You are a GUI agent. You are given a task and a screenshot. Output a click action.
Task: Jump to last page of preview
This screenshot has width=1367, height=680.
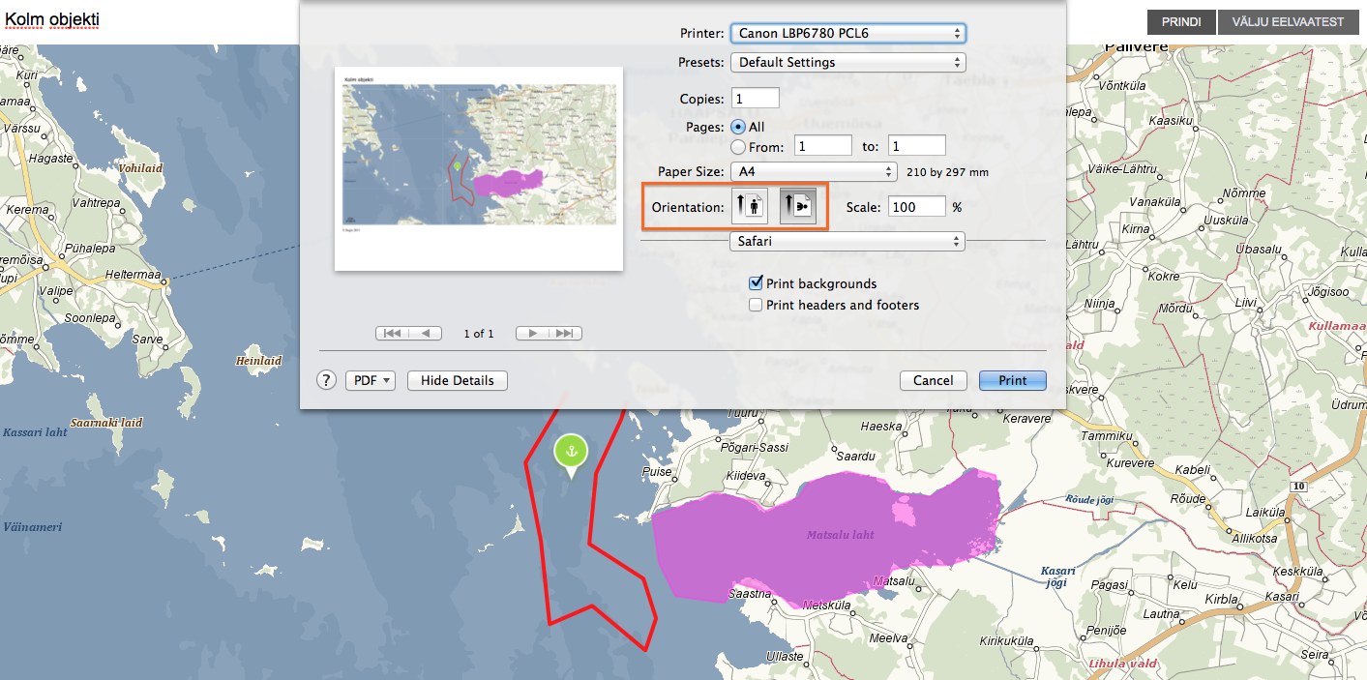click(x=566, y=334)
